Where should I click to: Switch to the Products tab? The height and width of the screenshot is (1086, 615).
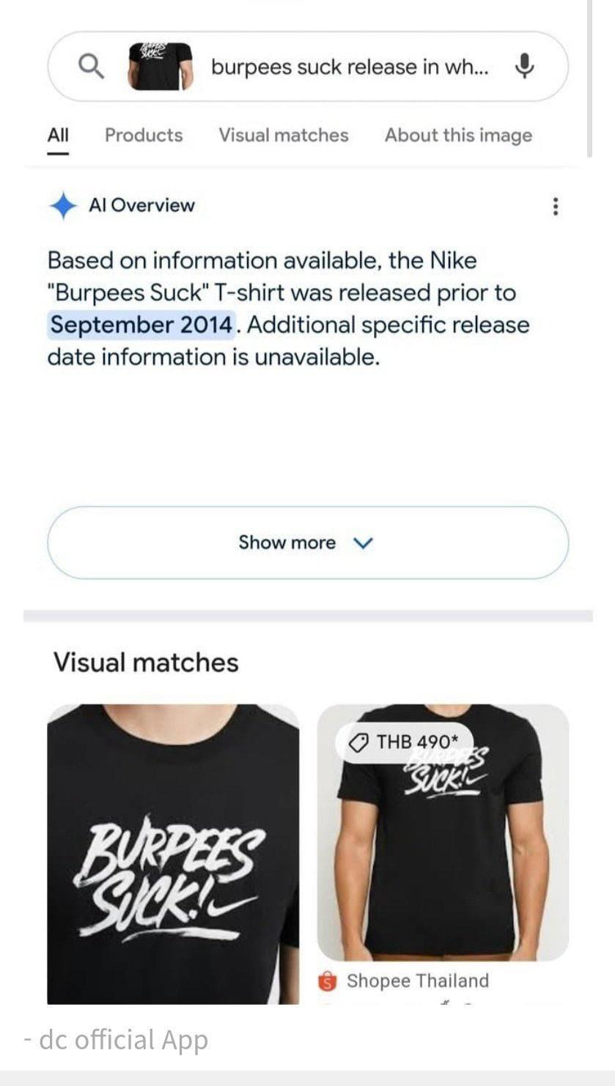144,135
